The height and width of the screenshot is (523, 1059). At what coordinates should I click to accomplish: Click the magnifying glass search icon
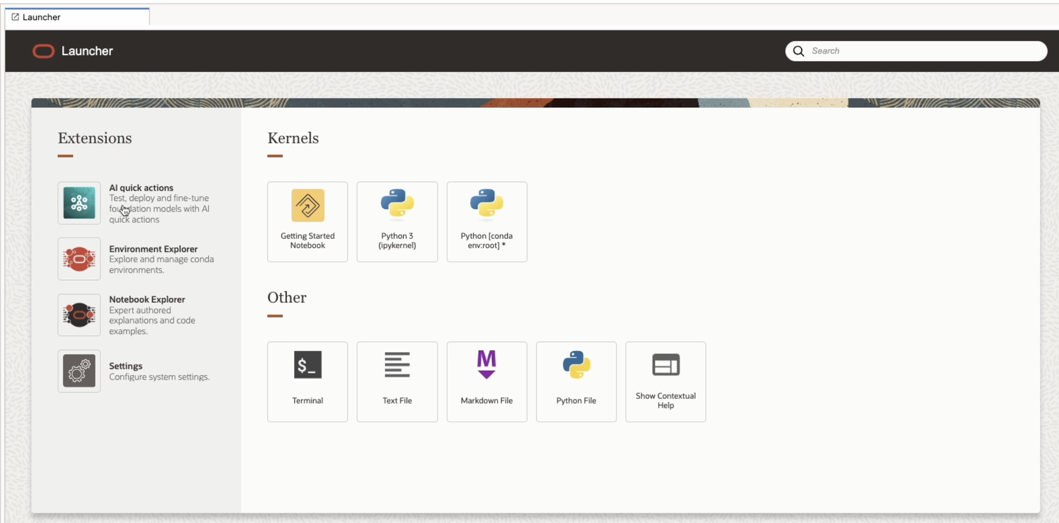tap(798, 51)
